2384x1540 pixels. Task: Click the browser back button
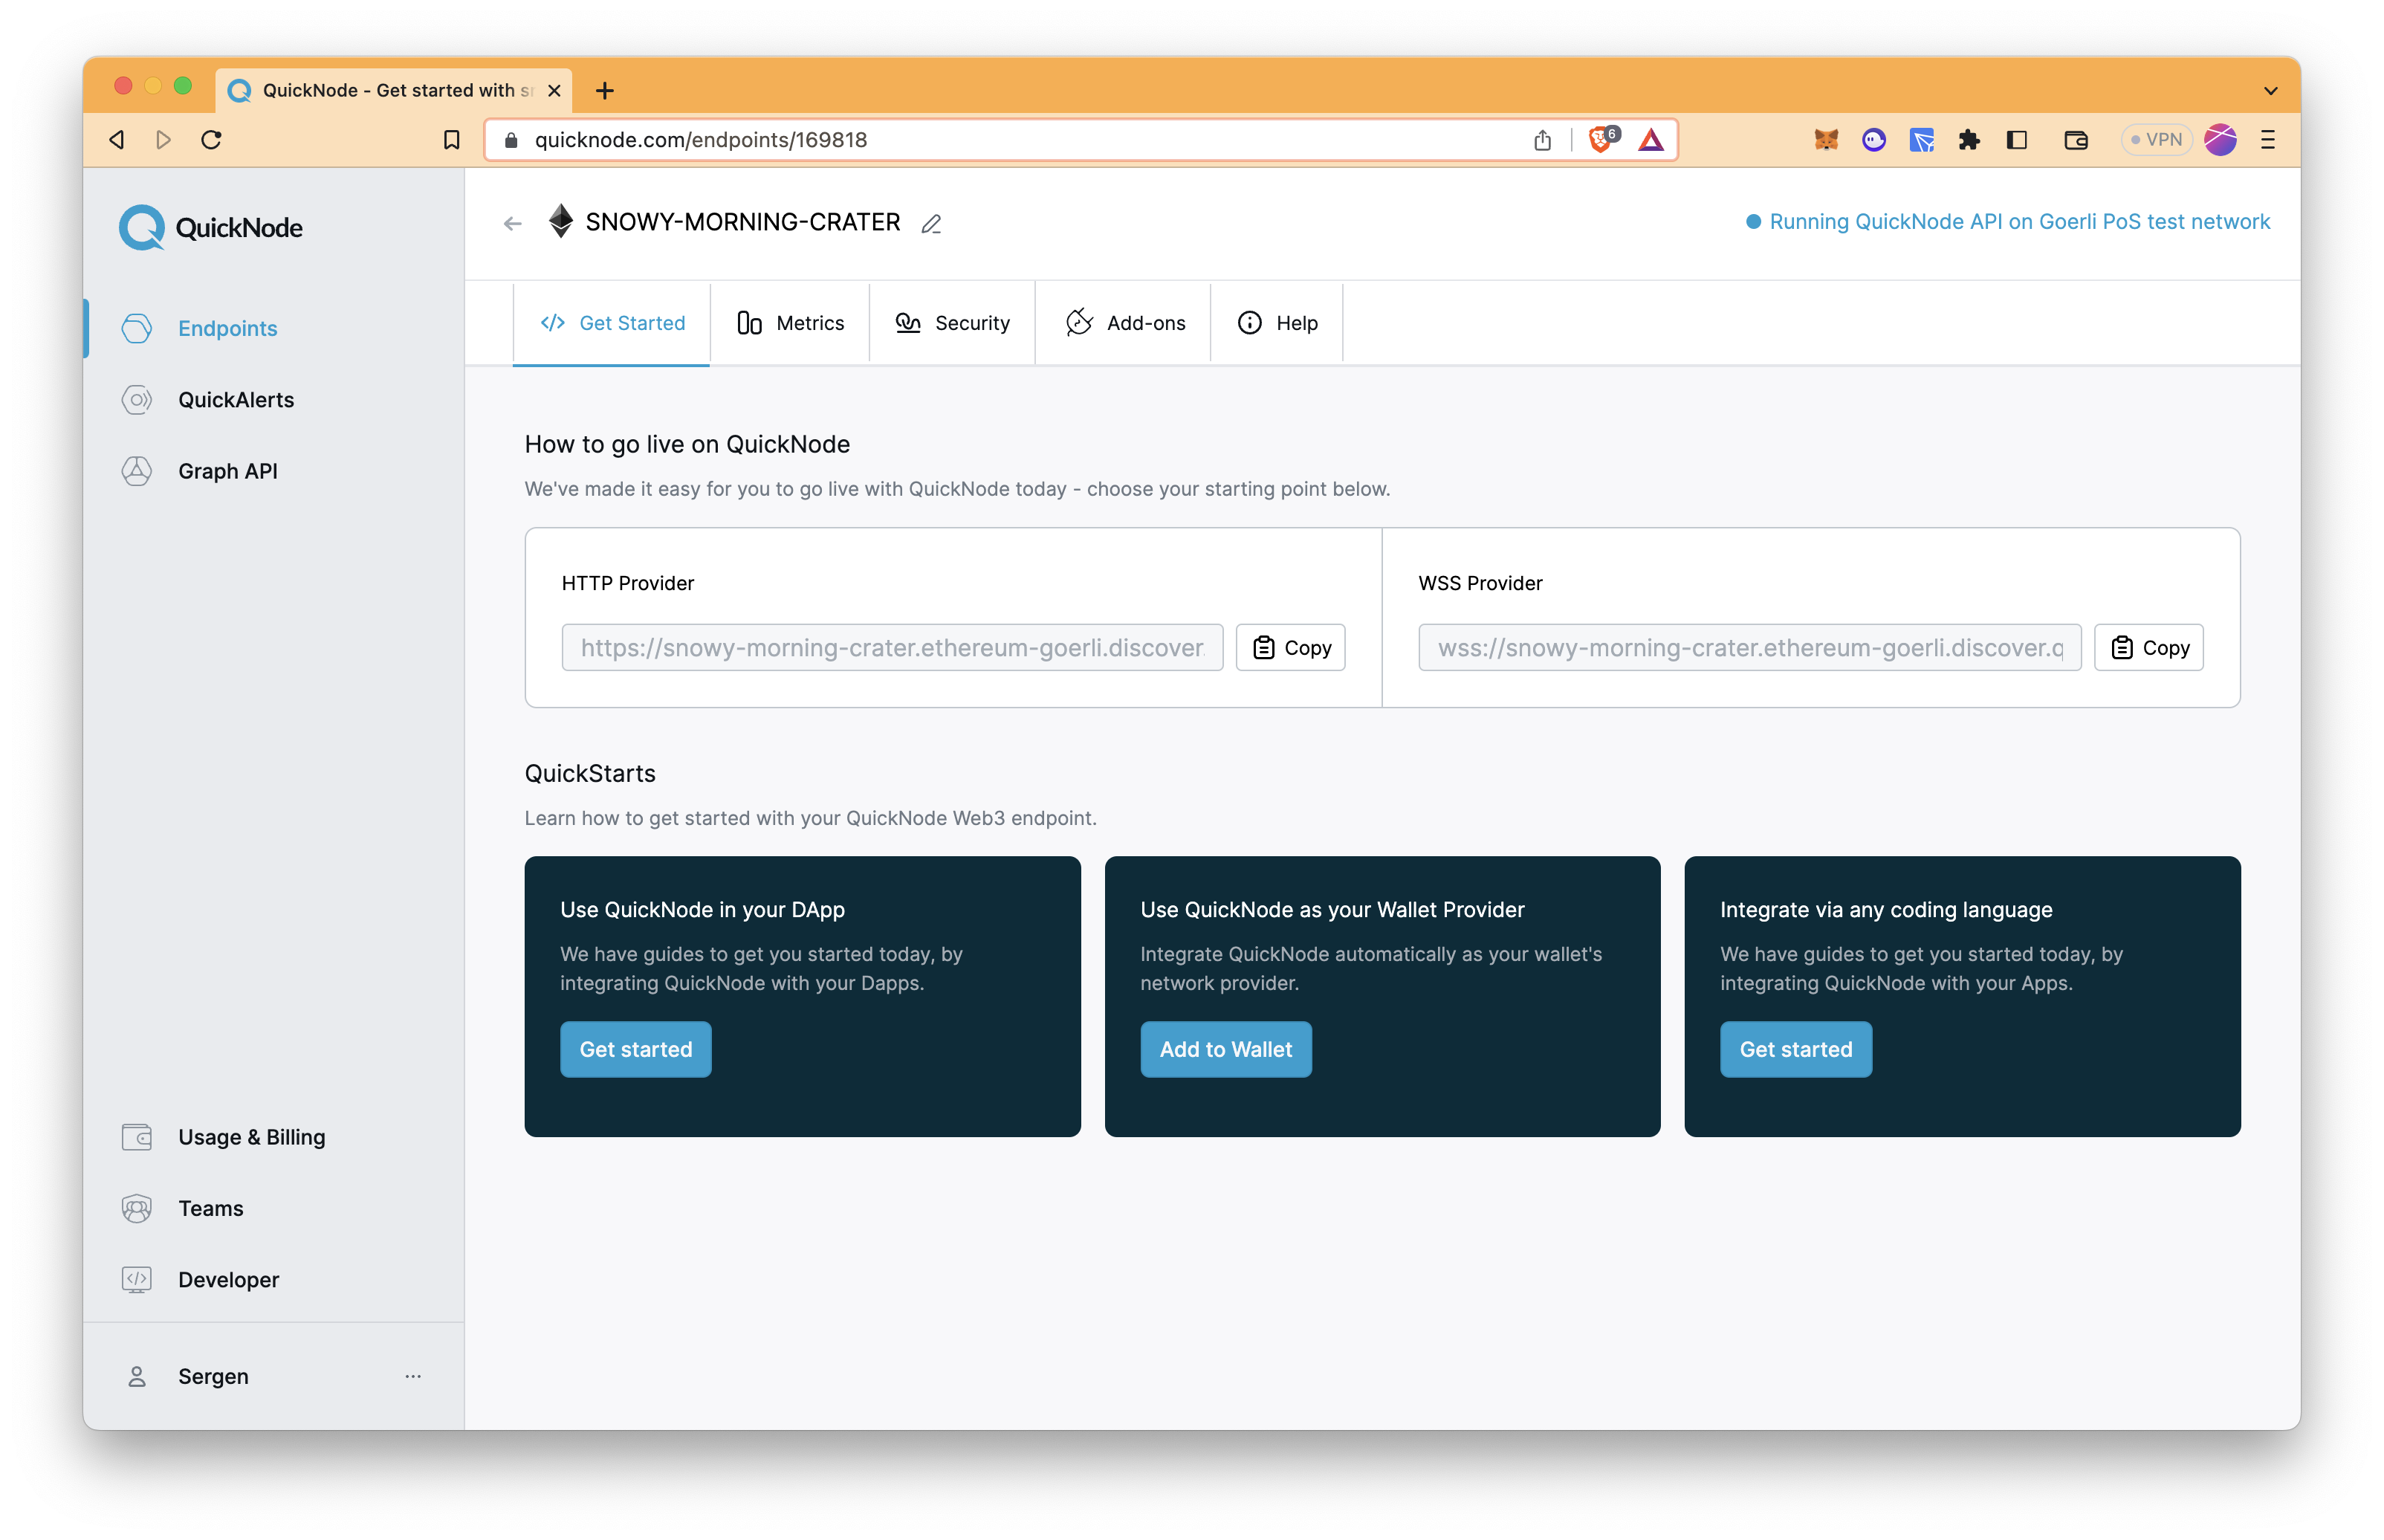click(118, 140)
